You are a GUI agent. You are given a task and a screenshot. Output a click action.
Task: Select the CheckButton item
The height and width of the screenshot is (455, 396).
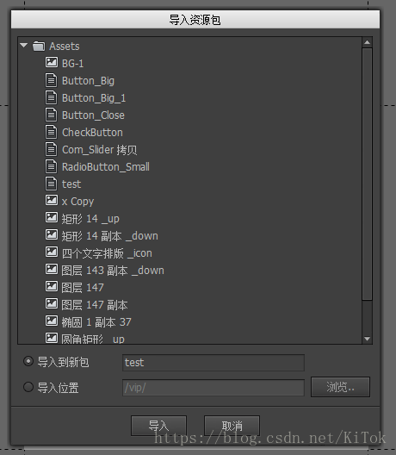[92, 133]
